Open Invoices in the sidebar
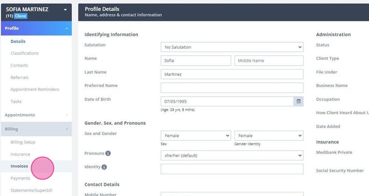Viewport: 369px width, 196px height. click(x=19, y=166)
